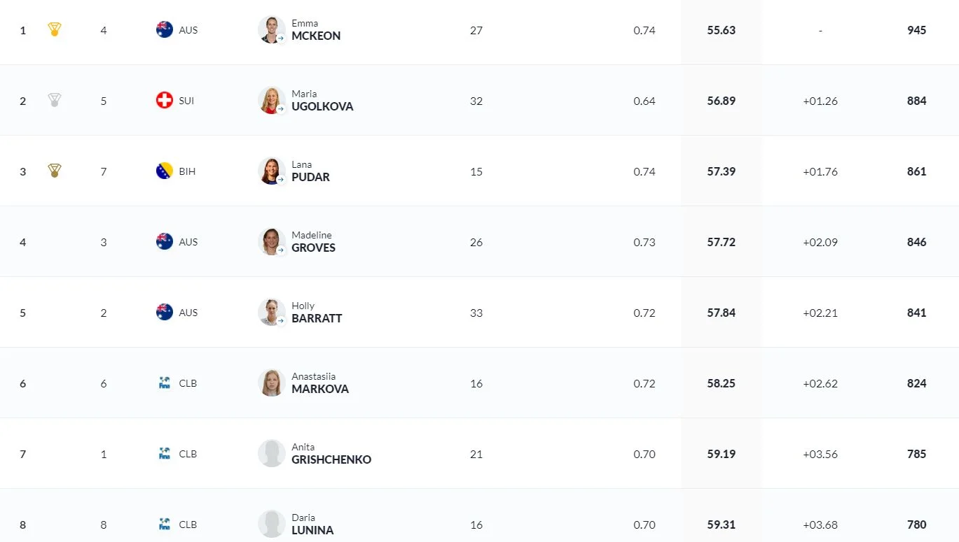The image size is (959, 542).
Task: Click the FINA logo beside Anastasiia Markova
Action: click(x=165, y=383)
